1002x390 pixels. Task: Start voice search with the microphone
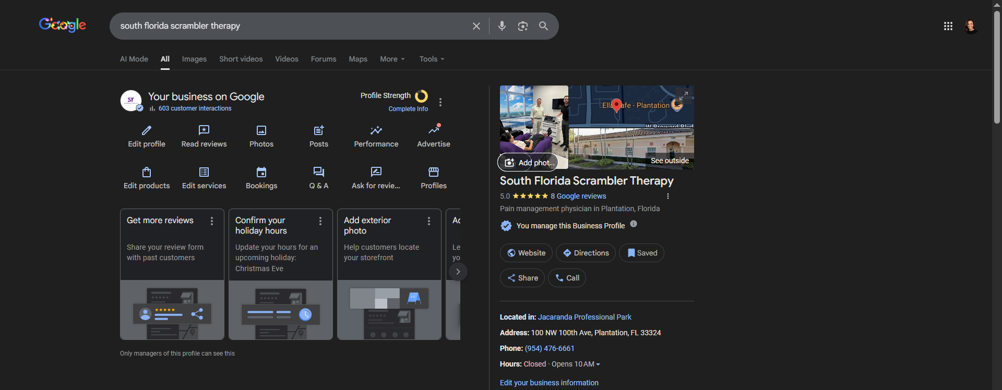point(502,26)
